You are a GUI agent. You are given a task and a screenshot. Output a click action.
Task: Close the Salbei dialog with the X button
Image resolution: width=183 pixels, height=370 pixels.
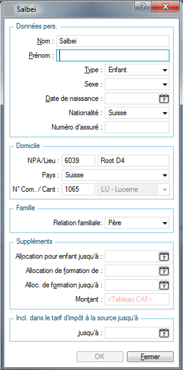point(165,6)
